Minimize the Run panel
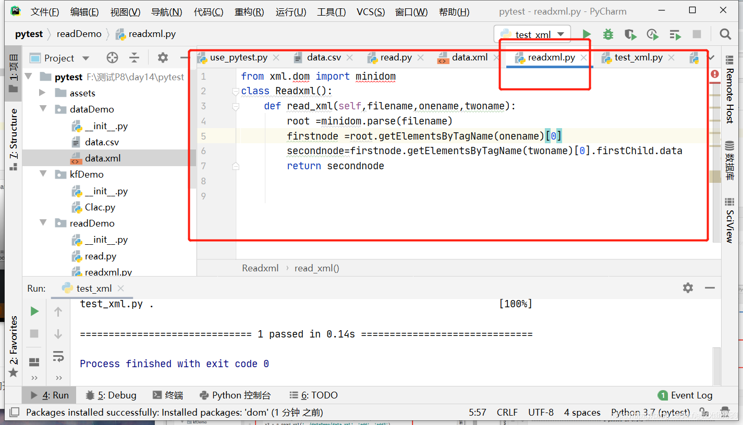The image size is (743, 425). pos(710,288)
